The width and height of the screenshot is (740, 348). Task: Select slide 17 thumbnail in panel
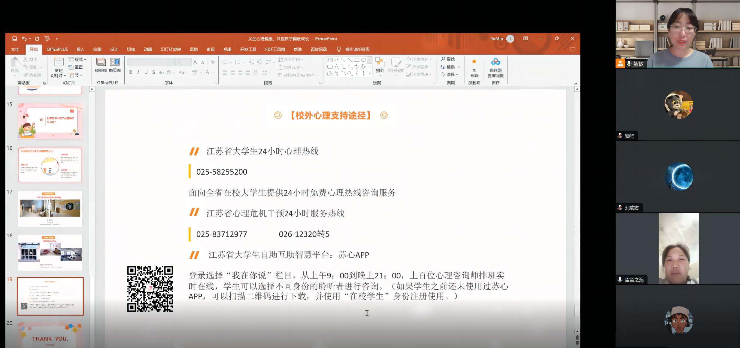pos(50,208)
